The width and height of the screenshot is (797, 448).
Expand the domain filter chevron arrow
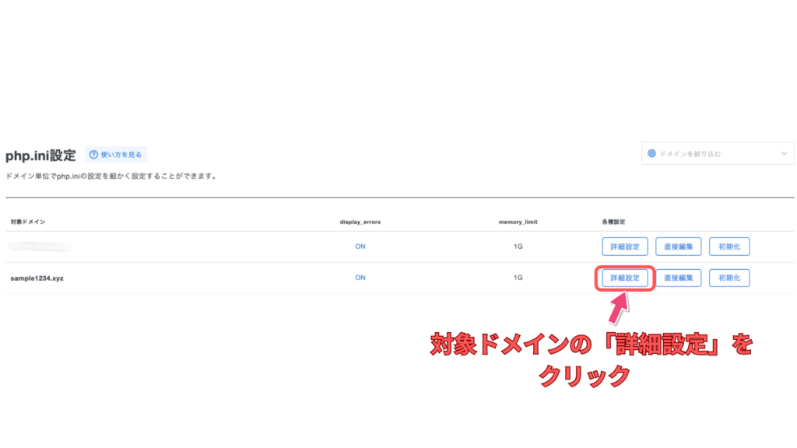(x=784, y=154)
